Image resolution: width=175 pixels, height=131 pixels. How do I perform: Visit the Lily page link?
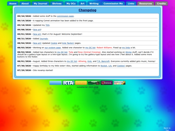[110, 66]
